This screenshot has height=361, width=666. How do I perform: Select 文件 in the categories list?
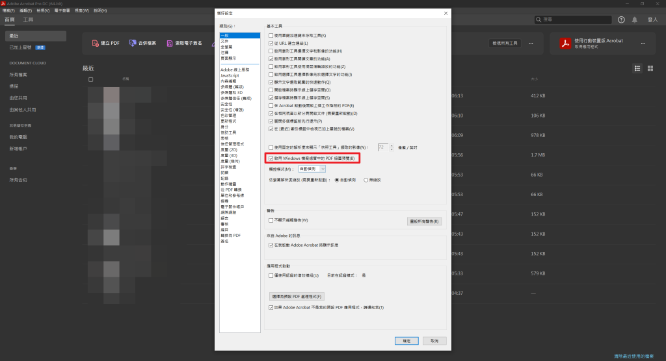[239, 41]
